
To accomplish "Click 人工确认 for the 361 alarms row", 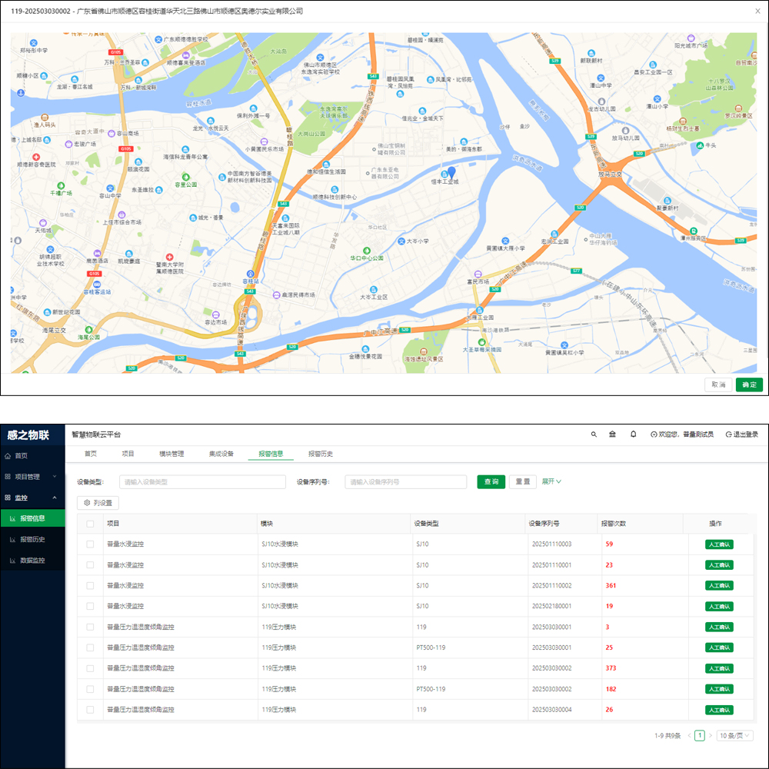I will [x=719, y=586].
